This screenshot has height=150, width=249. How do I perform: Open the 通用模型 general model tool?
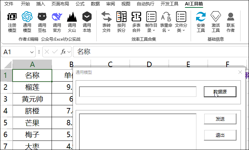[27, 22]
